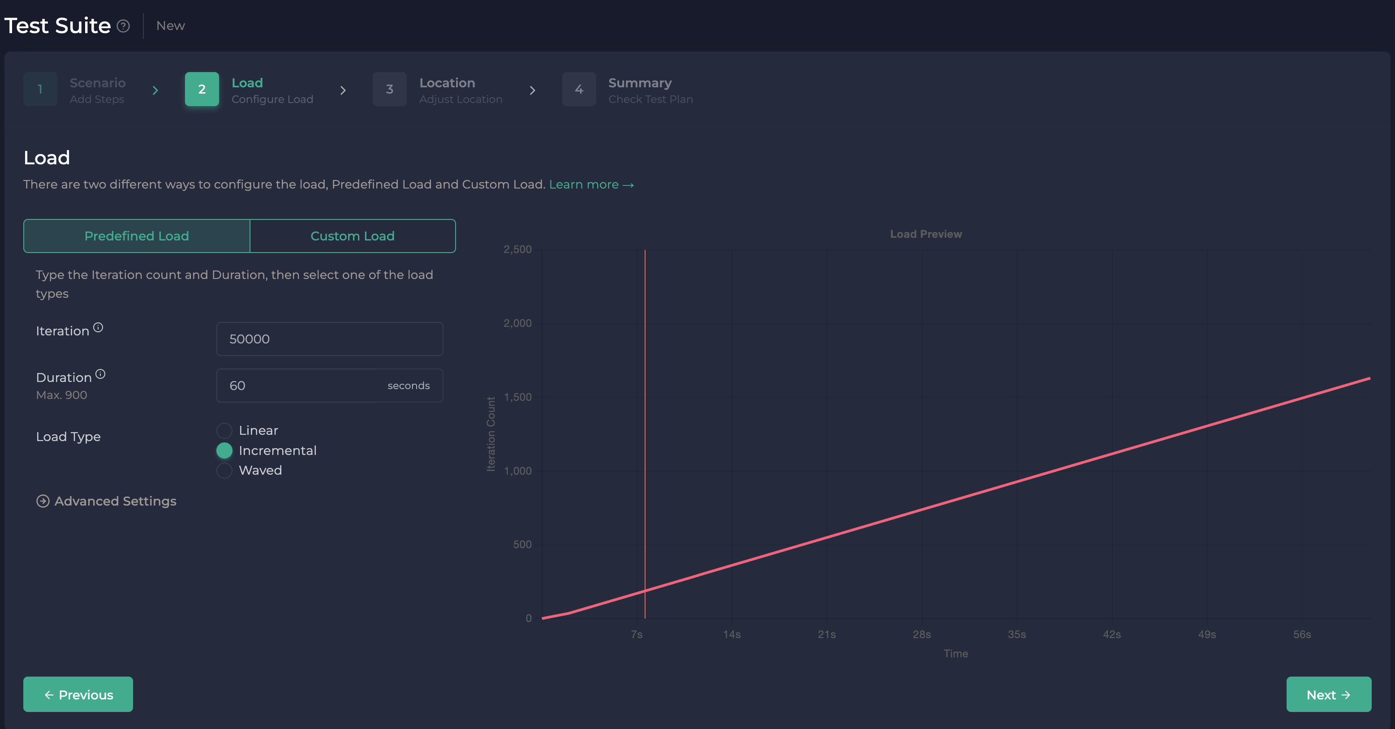Click the red vertical marker in Load Preview
Image resolution: width=1395 pixels, height=729 pixels.
[645, 433]
